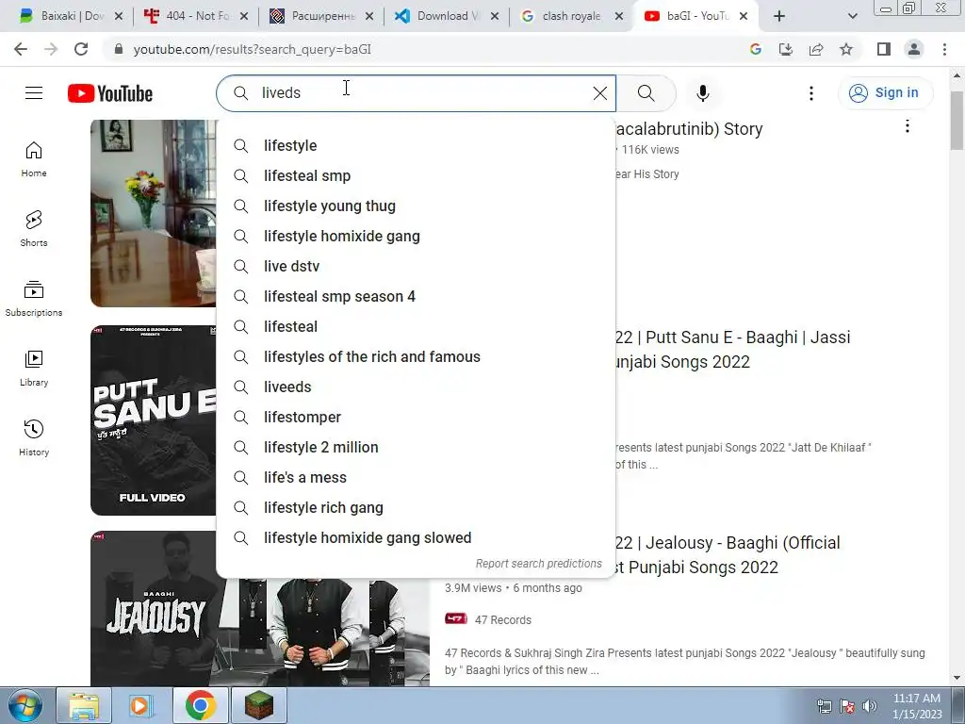Open the Home section in sidebar
Image resolution: width=965 pixels, height=724 pixels.
coord(34,159)
